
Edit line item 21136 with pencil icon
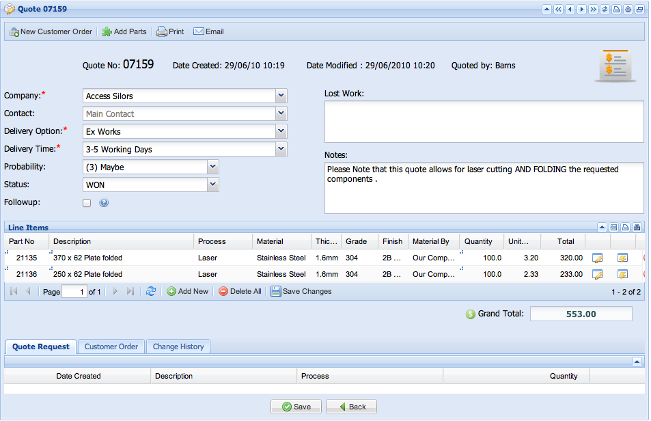click(598, 274)
